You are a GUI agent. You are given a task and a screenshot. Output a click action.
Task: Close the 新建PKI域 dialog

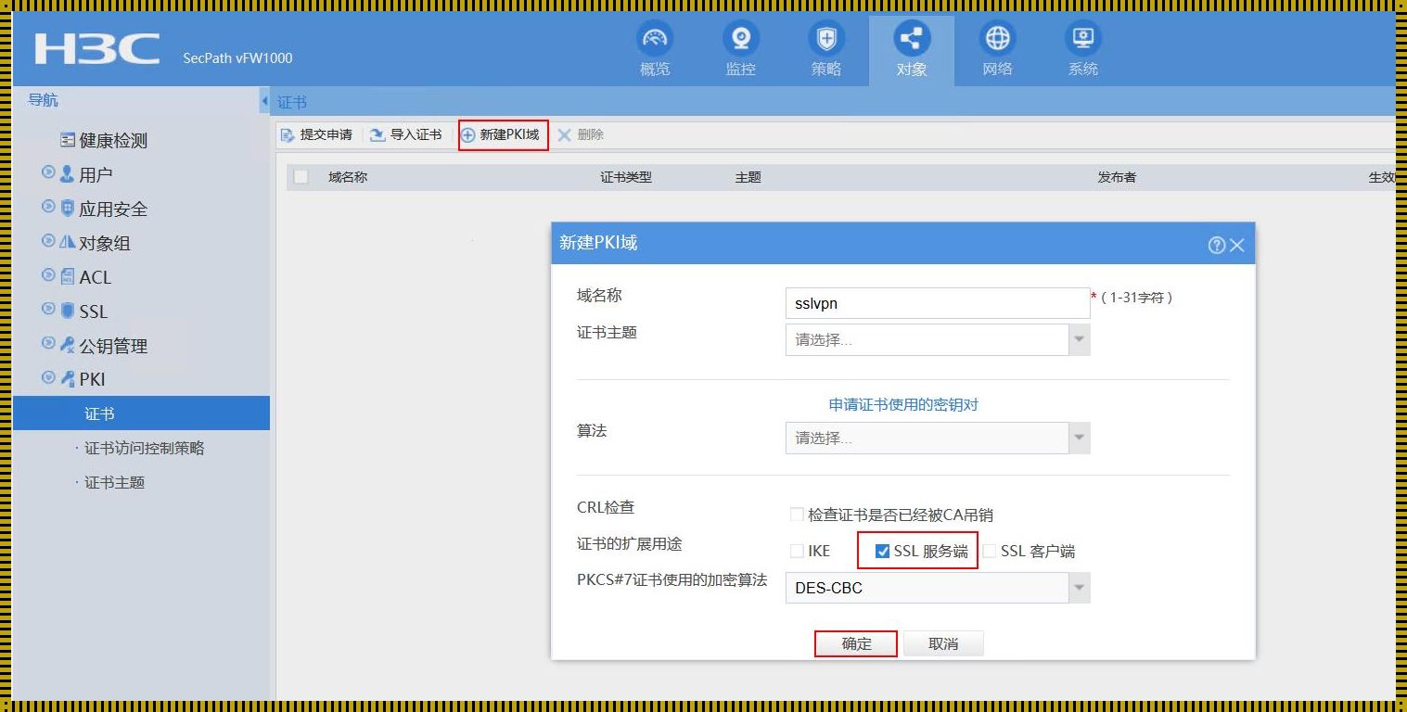coord(1236,245)
